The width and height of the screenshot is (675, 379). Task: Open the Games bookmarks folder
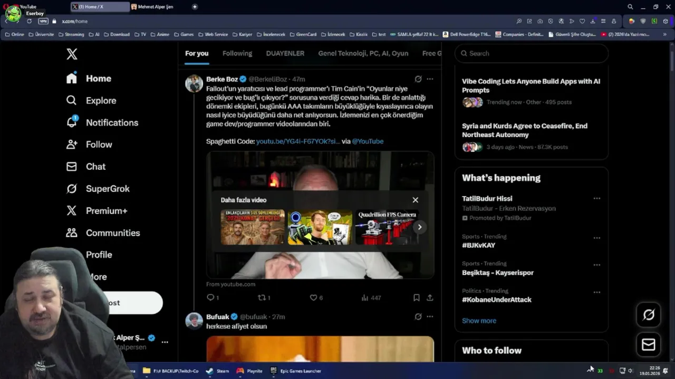(184, 34)
